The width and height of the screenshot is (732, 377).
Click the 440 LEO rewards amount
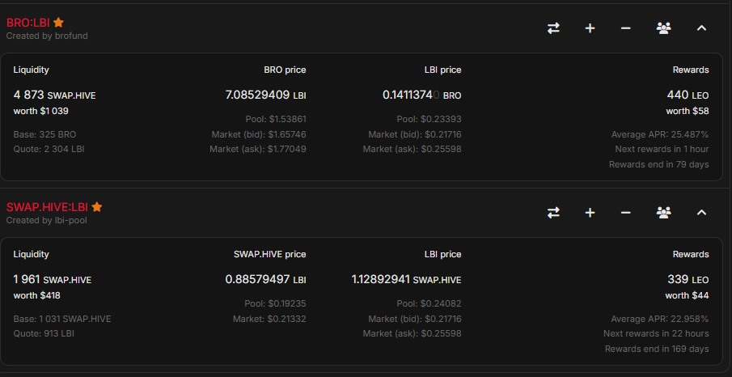pos(688,95)
